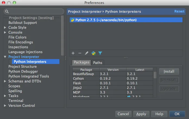Select the Packages tab

coord(81,62)
